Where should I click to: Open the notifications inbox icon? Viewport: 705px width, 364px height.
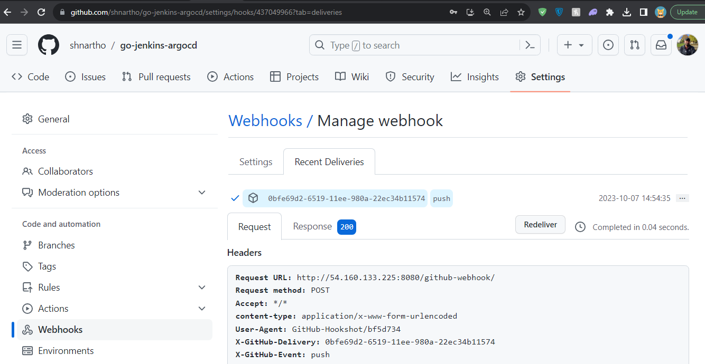click(x=661, y=45)
